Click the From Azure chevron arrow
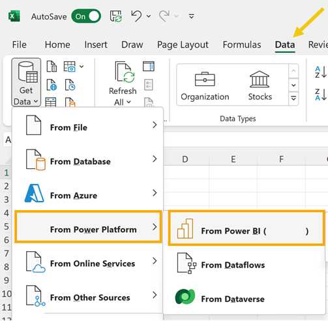This screenshot has height=321, width=328. coord(155,193)
